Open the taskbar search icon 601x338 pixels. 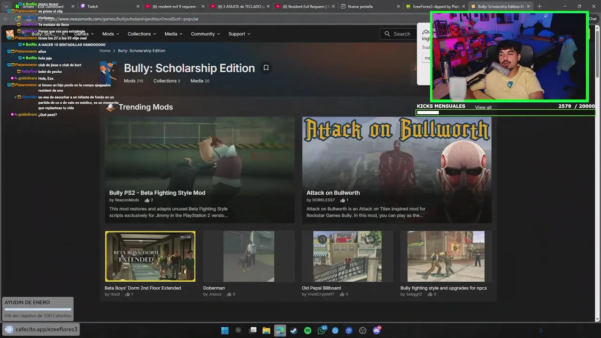click(x=238, y=330)
